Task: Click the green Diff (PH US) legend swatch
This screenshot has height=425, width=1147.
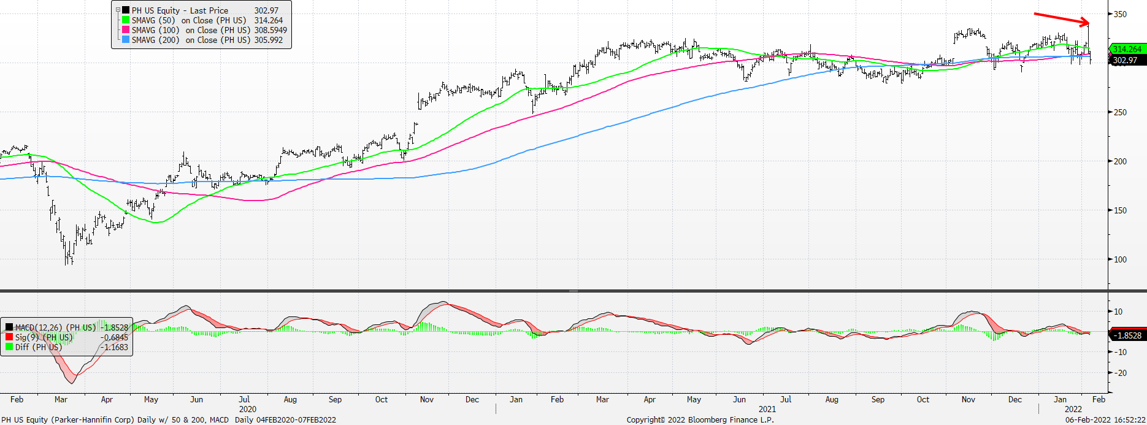Action: coord(9,347)
